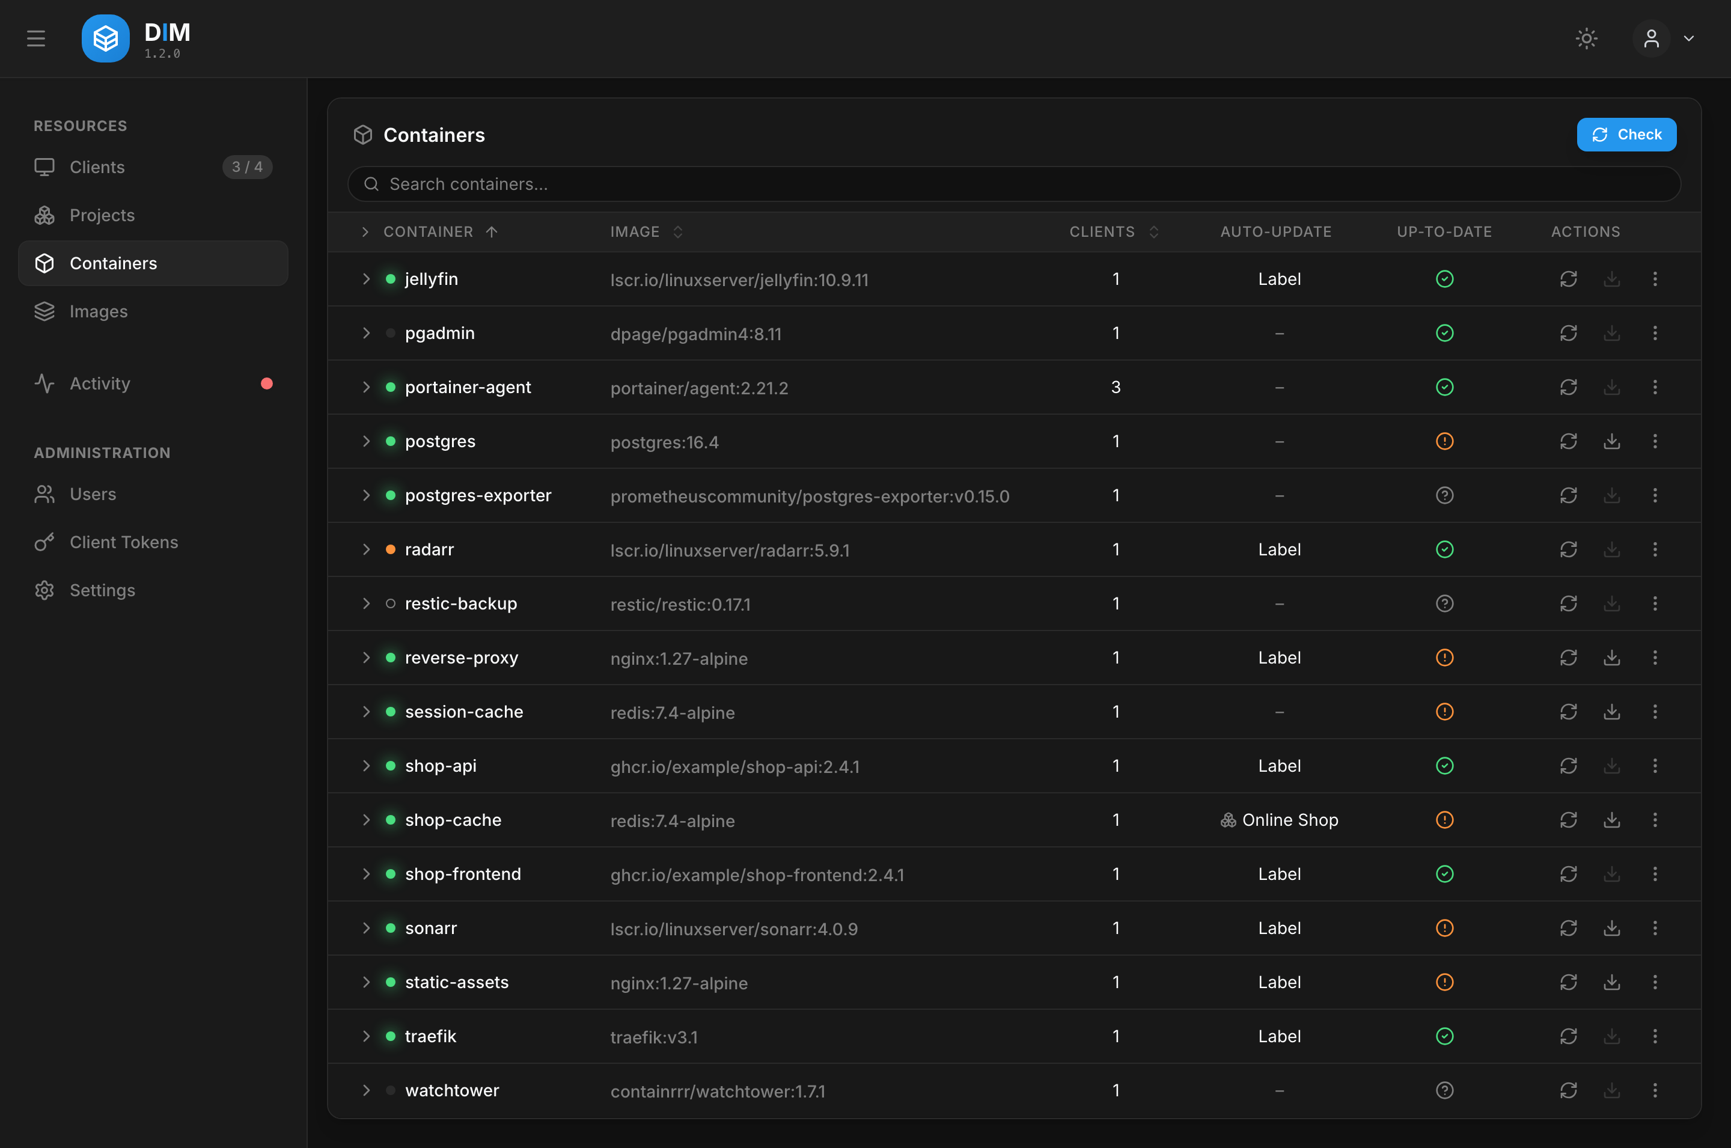Click the DIM logo icon
This screenshot has width=1731, height=1148.
105,38
